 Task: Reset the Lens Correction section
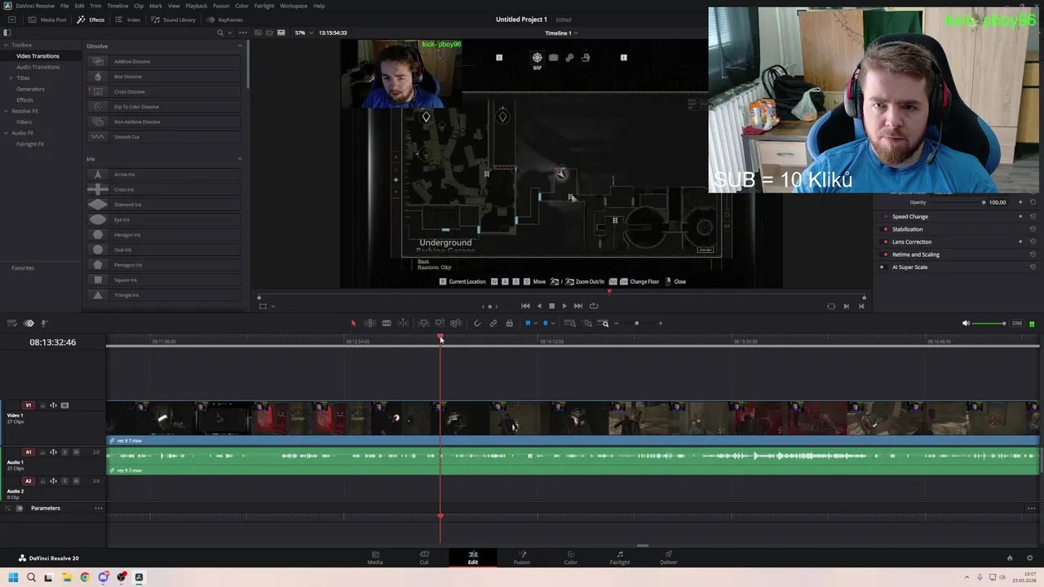click(x=1033, y=242)
